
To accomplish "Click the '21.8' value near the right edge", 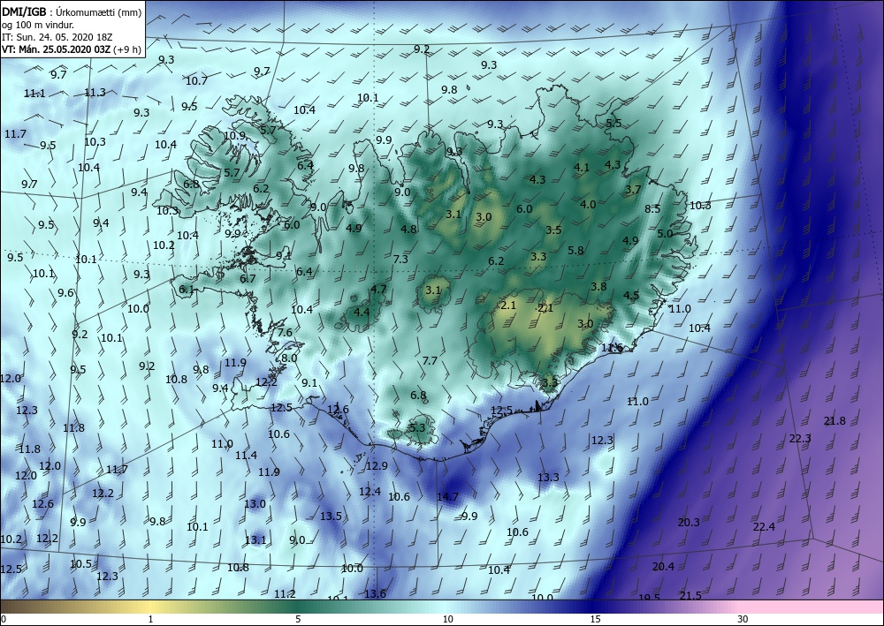I will click(834, 421).
